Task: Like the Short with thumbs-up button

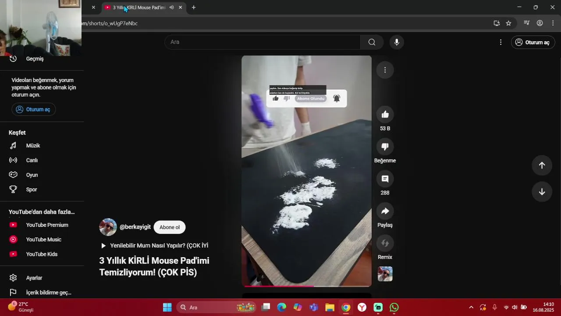Action: point(385,115)
